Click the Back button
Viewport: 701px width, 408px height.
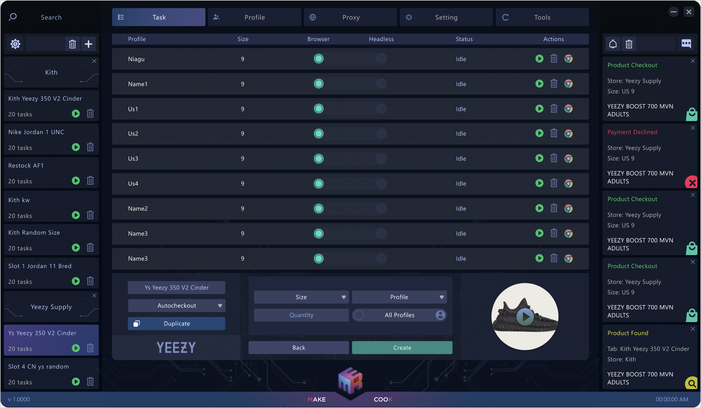coord(299,348)
